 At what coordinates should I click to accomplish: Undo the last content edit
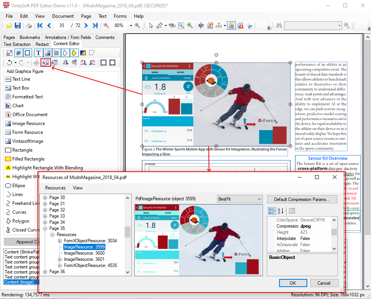point(9,63)
